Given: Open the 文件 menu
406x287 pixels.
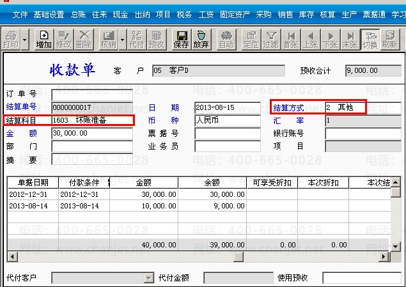Looking at the screenshot, I should pos(20,15).
